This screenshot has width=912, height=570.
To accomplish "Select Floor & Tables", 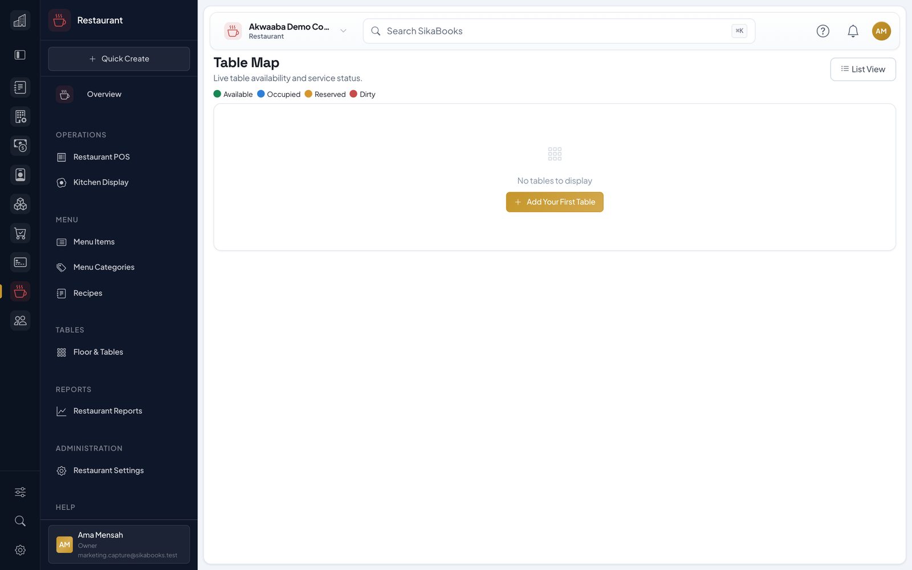I will (119, 352).
